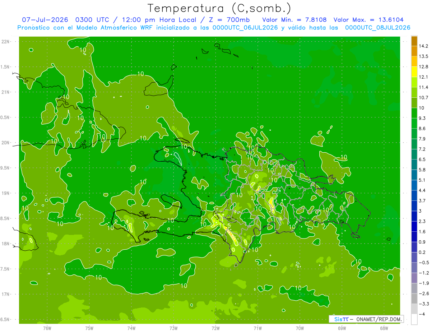The image size is (431, 333).
Task: Click the 73W longitude axis label
Action: 173,328
